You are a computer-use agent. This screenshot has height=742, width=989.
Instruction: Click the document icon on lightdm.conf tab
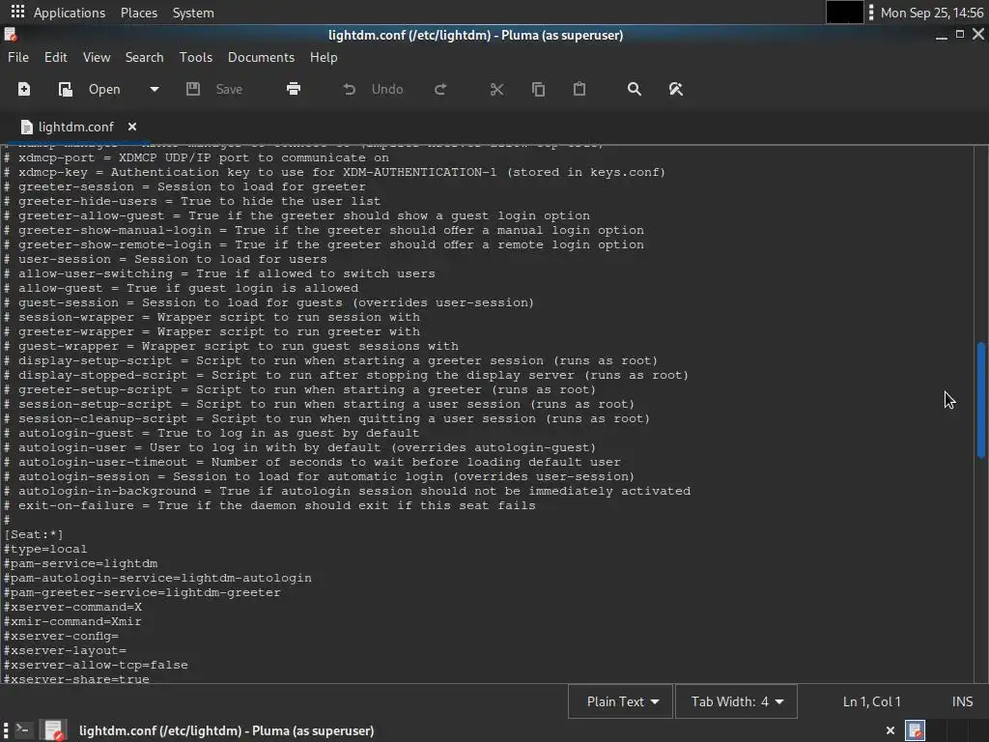click(x=26, y=127)
